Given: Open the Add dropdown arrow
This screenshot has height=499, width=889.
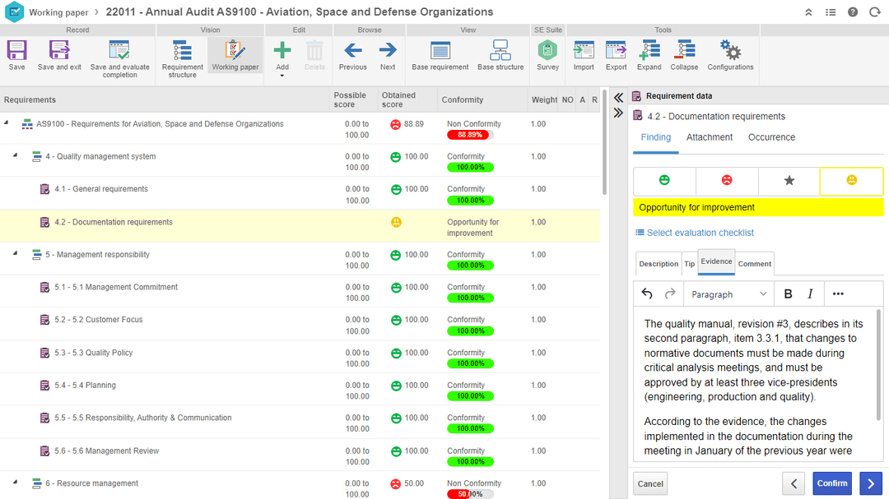Looking at the screenshot, I should [282, 76].
